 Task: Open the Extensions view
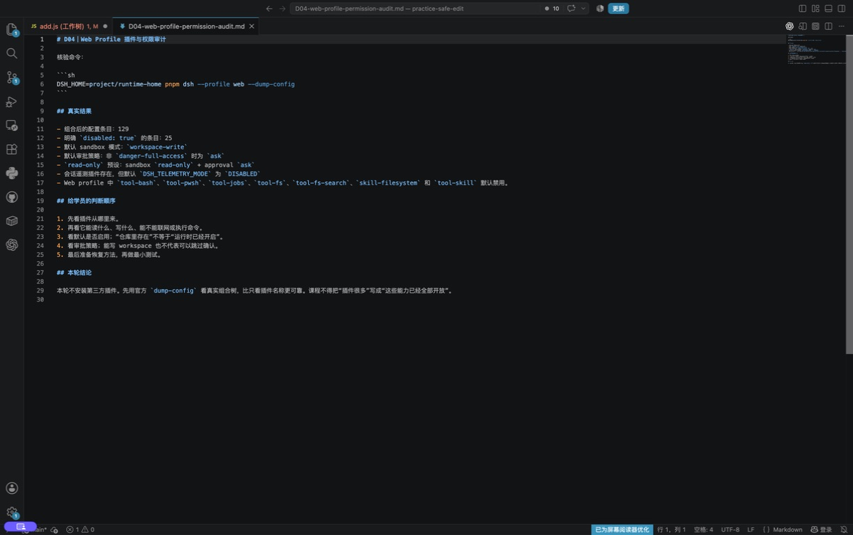tap(12, 149)
